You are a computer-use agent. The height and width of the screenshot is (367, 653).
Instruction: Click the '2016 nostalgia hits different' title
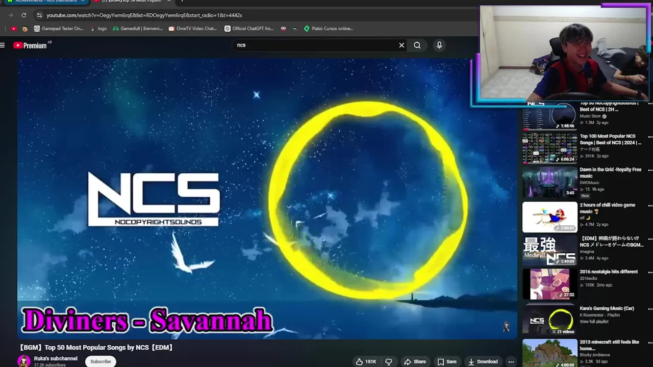pyautogui.click(x=609, y=272)
